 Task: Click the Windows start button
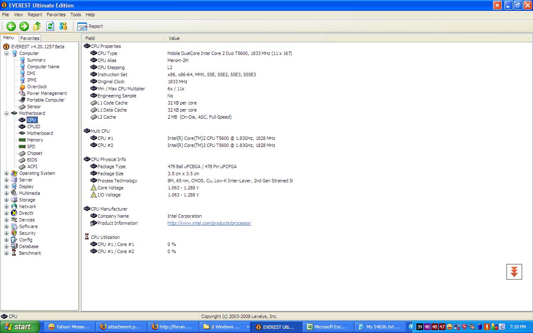tap(20, 327)
